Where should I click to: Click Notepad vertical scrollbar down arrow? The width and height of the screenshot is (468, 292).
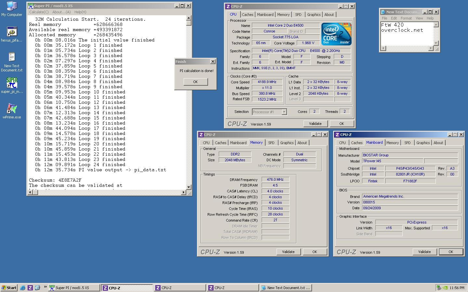click(436, 43)
